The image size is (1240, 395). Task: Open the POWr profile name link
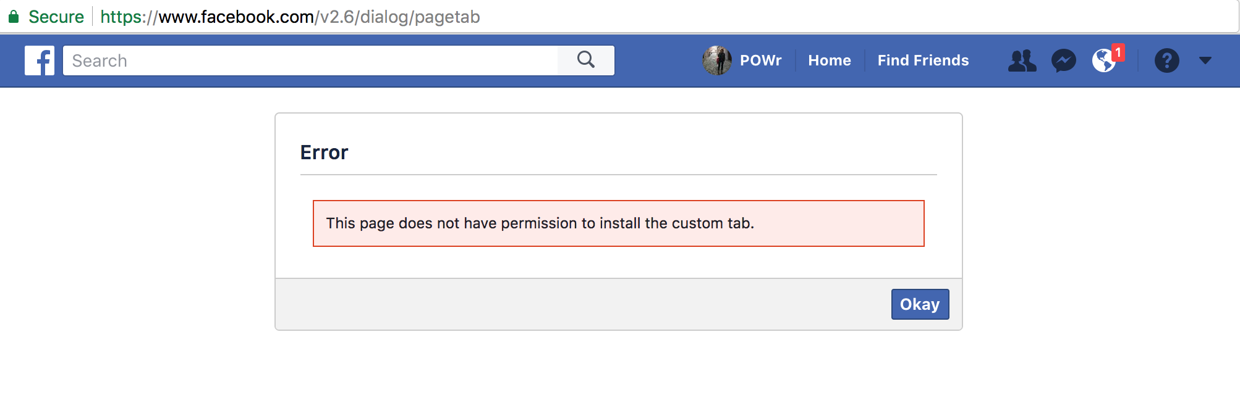point(760,60)
